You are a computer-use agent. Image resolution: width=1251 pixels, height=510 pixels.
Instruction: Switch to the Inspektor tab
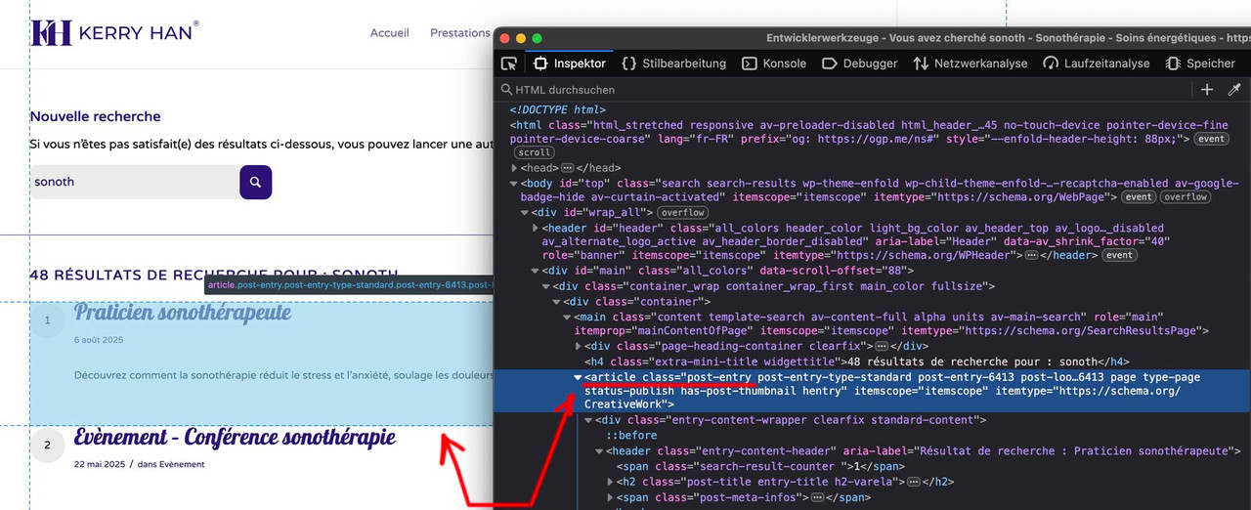(570, 64)
